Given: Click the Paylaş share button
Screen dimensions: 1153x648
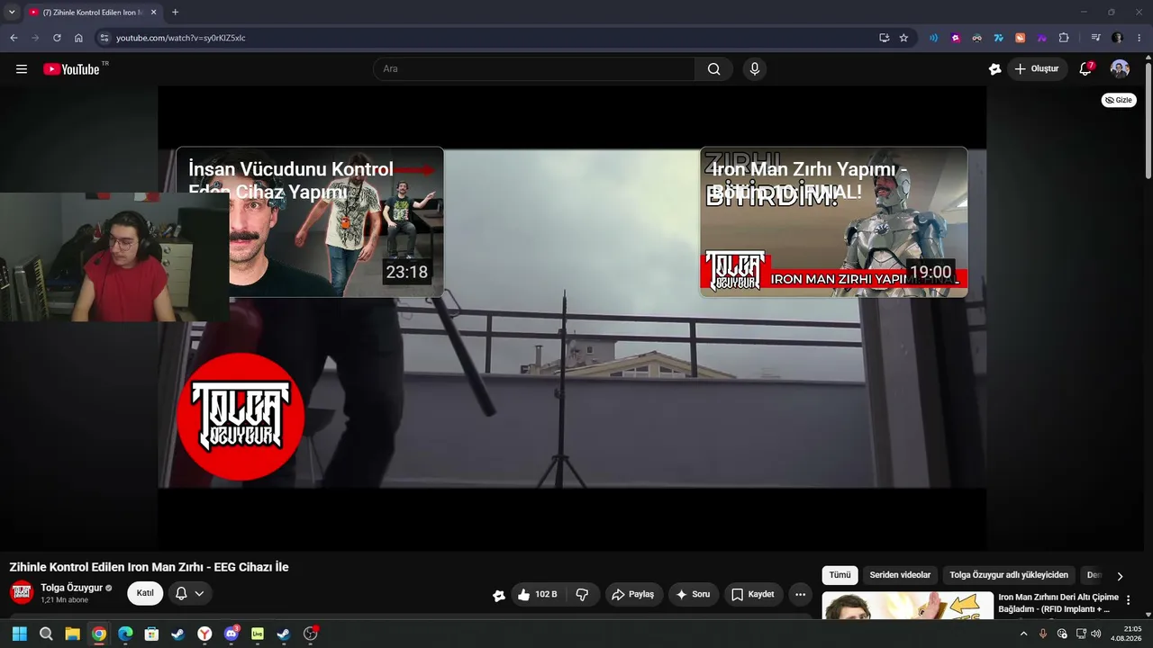Looking at the screenshot, I should [633, 594].
